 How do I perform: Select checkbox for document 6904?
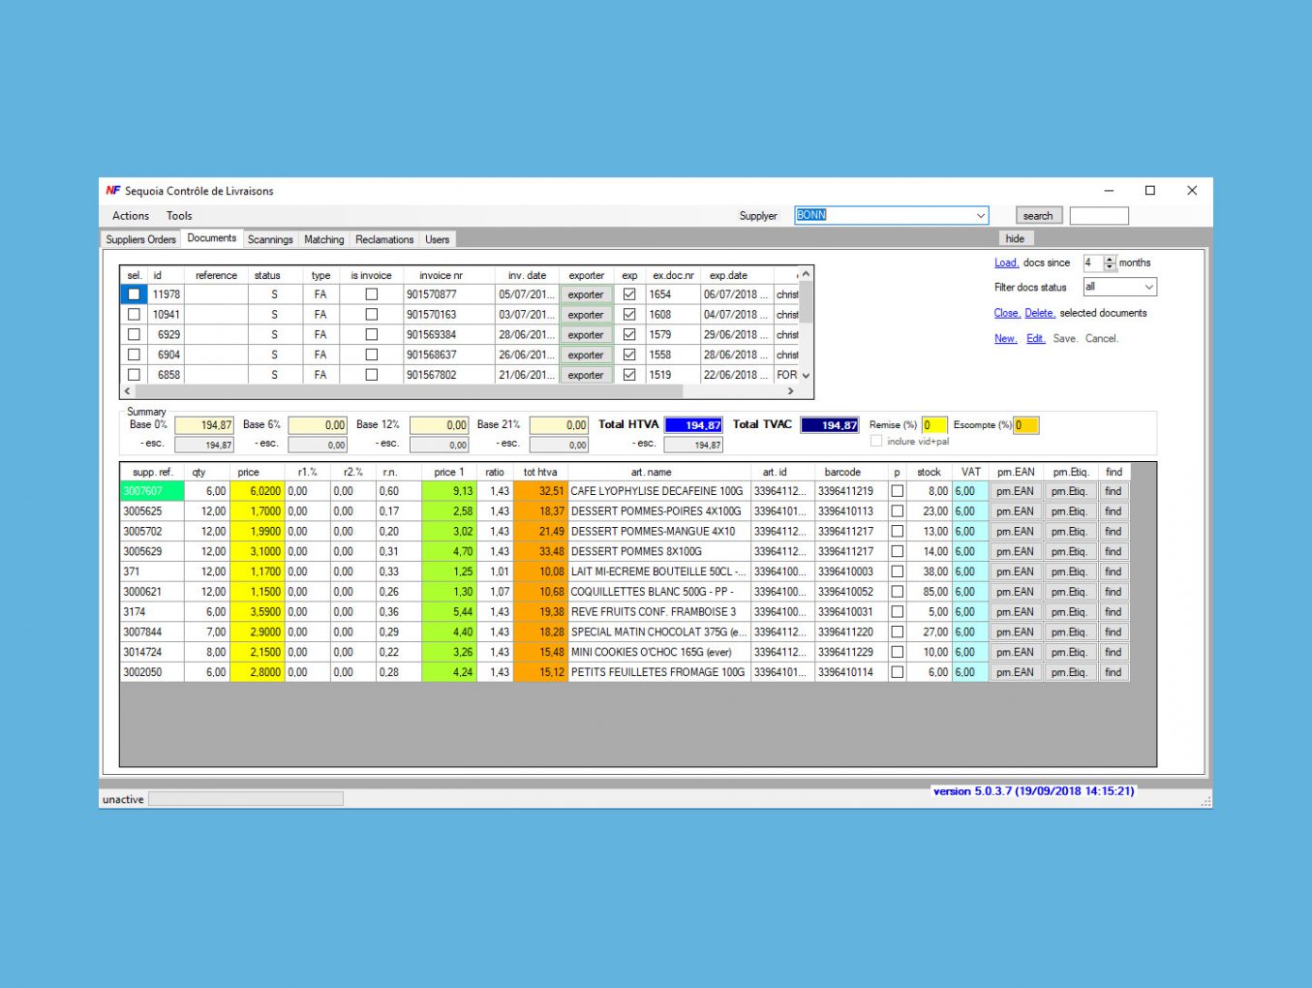click(x=135, y=355)
